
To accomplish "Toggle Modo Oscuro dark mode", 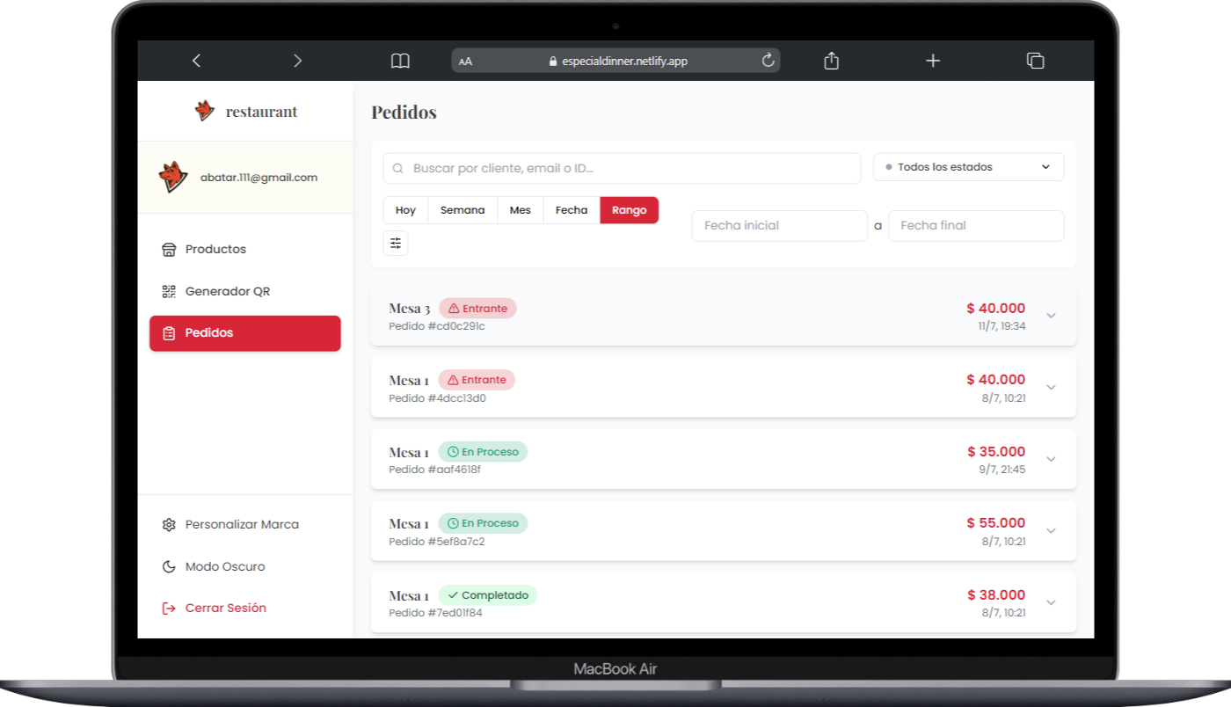I will coord(224,566).
